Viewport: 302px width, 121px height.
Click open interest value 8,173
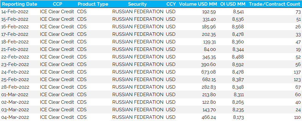point(238,117)
